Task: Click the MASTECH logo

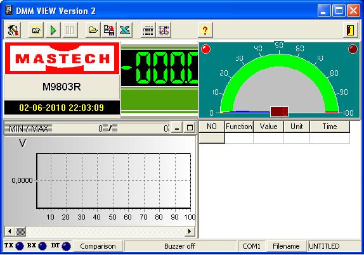Action: [62, 58]
